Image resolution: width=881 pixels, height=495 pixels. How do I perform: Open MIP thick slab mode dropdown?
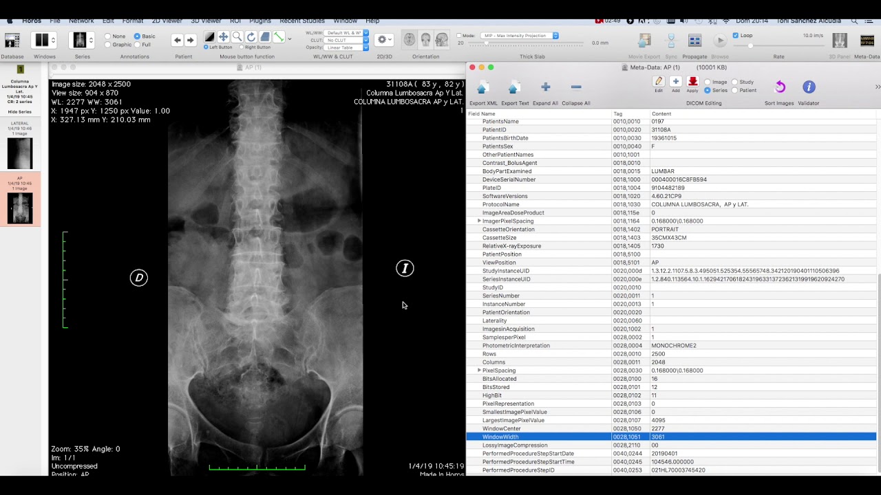[520, 35]
